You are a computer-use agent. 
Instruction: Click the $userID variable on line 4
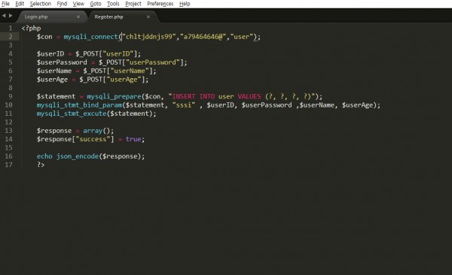pos(50,54)
